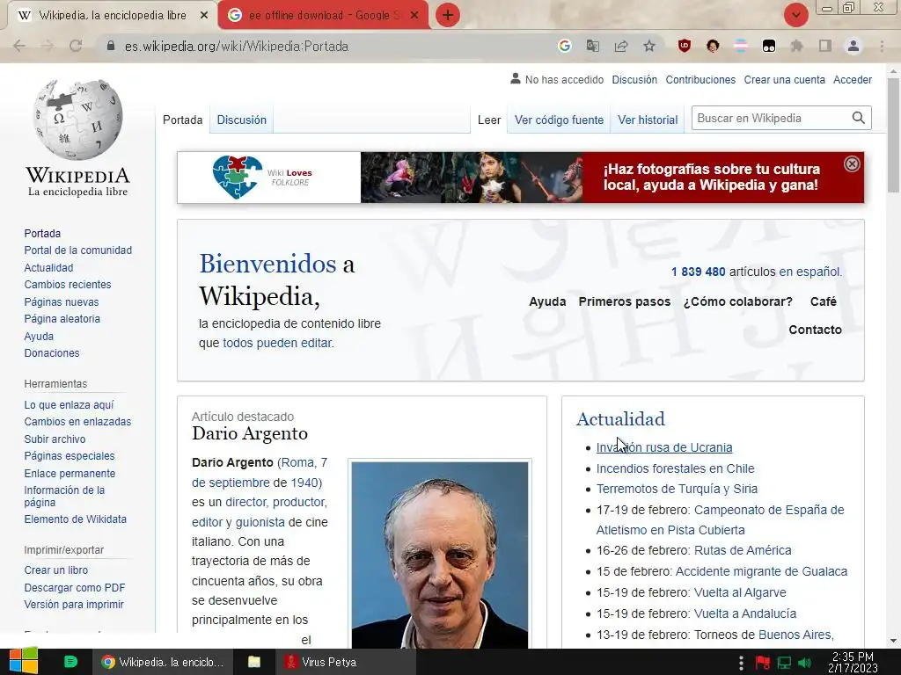Click the share page icon
Image resolution: width=901 pixels, height=675 pixels.
pyautogui.click(x=621, y=46)
